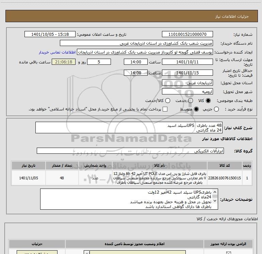262x254 pixels.
Task: Click the announcement date field 1401/10/05 - 15:18
Action: [50, 34]
